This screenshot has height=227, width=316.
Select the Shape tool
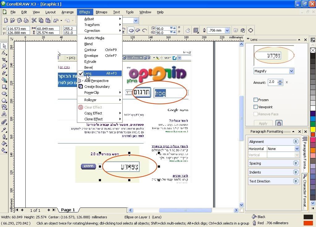[4, 53]
